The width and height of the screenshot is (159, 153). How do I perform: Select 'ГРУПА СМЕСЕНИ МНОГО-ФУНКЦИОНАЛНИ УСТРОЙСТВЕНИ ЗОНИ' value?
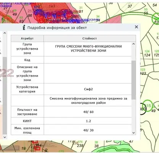(x=88, y=49)
